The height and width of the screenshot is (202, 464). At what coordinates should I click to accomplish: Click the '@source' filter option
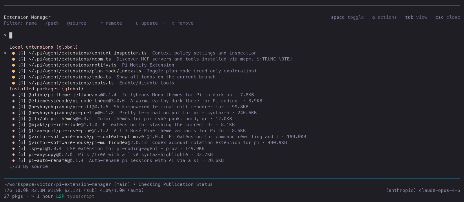pos(77,23)
